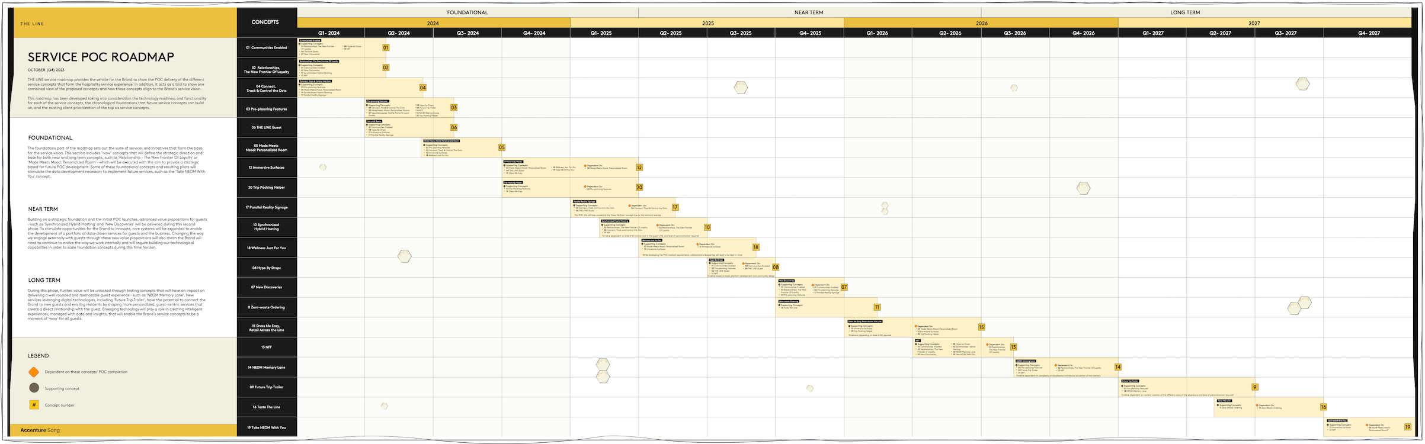Select number badge 15 on the timeline bar
Screen dimensions: 1425x444
pyautogui.click(x=981, y=327)
